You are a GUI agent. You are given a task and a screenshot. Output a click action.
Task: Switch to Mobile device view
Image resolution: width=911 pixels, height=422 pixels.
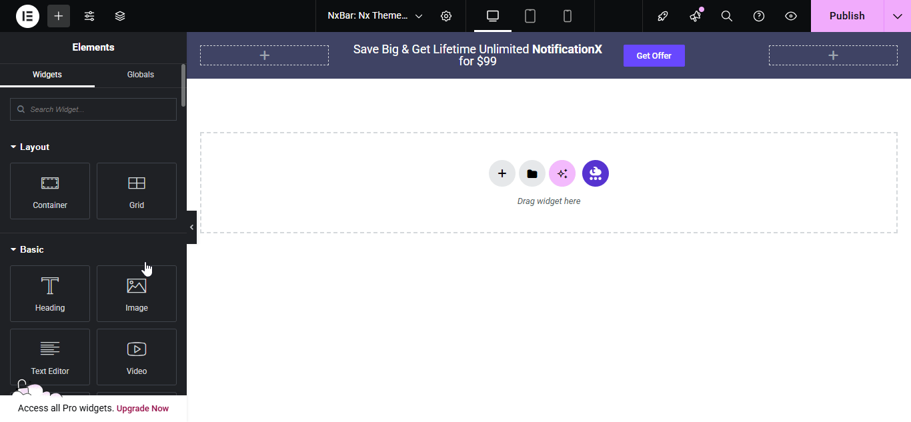[568, 16]
